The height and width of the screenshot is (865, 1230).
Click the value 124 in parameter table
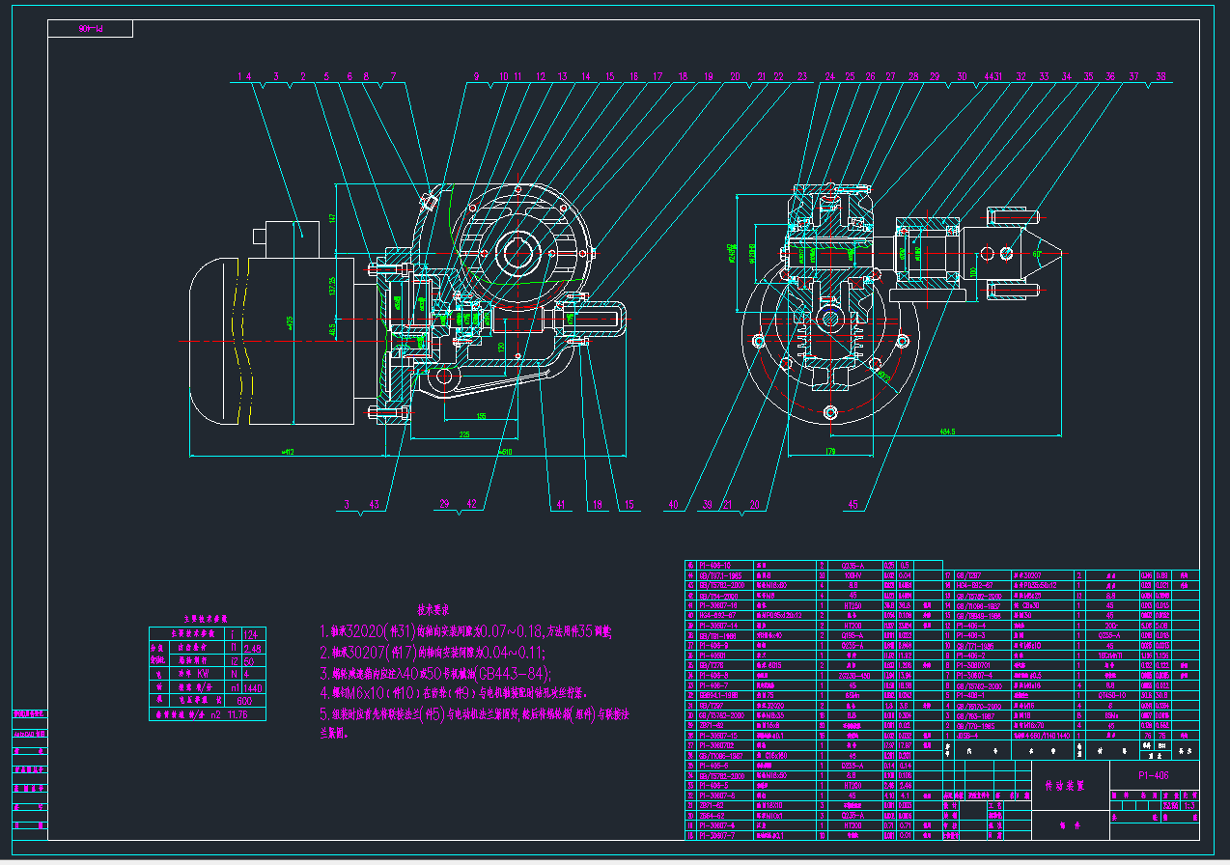pos(253,635)
